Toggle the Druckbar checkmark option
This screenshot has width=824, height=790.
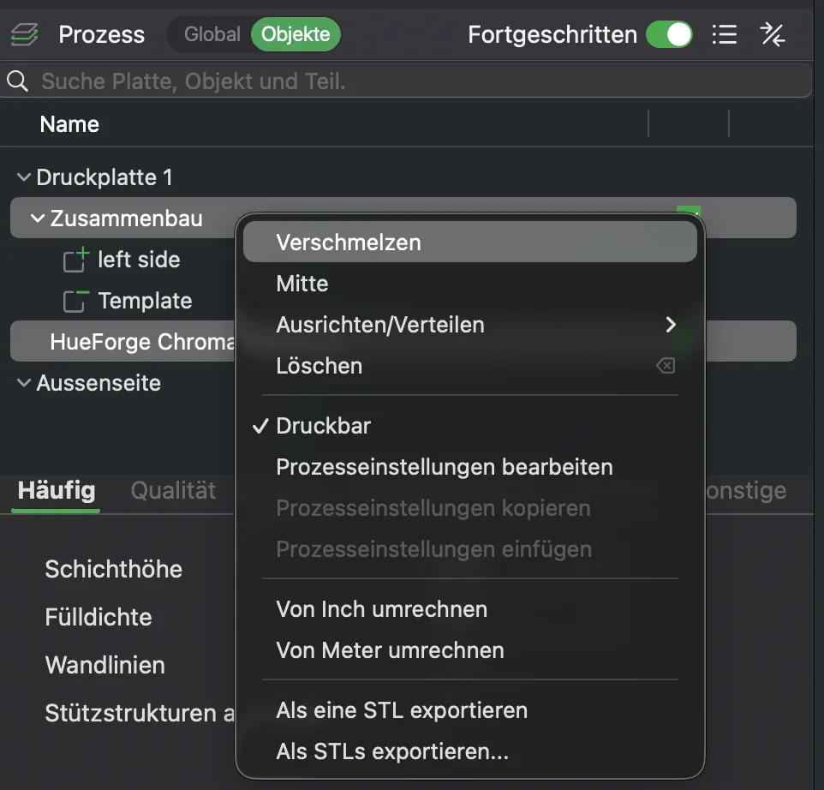(x=324, y=426)
